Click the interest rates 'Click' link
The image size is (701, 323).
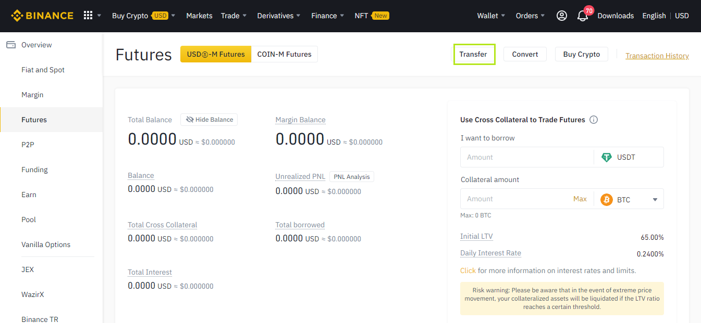(468, 270)
